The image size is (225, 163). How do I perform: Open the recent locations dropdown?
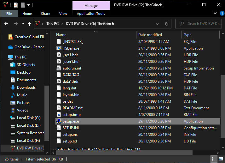click(23, 24)
